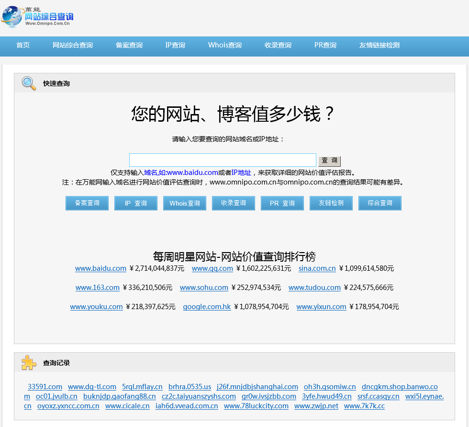
Task: Open the www.tudou.com ranking link
Action: [x=314, y=288]
